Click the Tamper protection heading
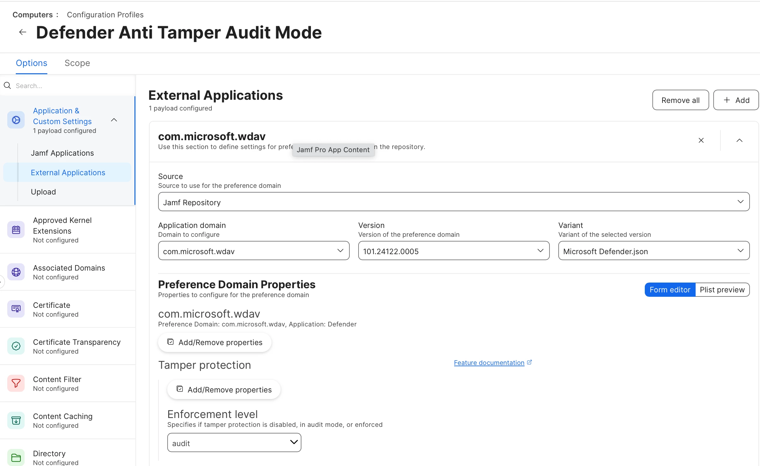This screenshot has width=760, height=466. click(205, 365)
